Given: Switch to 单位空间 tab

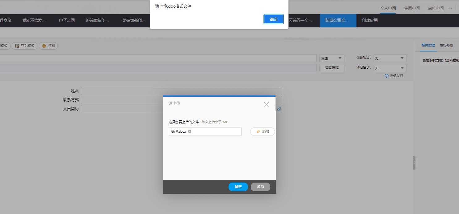Looking at the screenshot, I should [436, 8].
